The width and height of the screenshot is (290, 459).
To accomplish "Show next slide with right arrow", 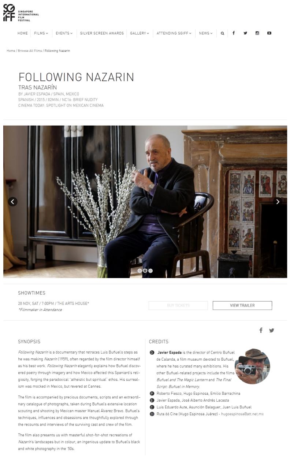I will click(278, 201).
